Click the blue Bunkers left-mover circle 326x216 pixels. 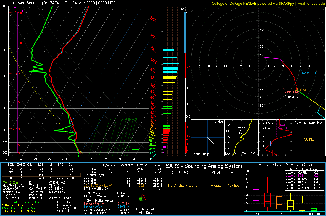pos(300,70)
